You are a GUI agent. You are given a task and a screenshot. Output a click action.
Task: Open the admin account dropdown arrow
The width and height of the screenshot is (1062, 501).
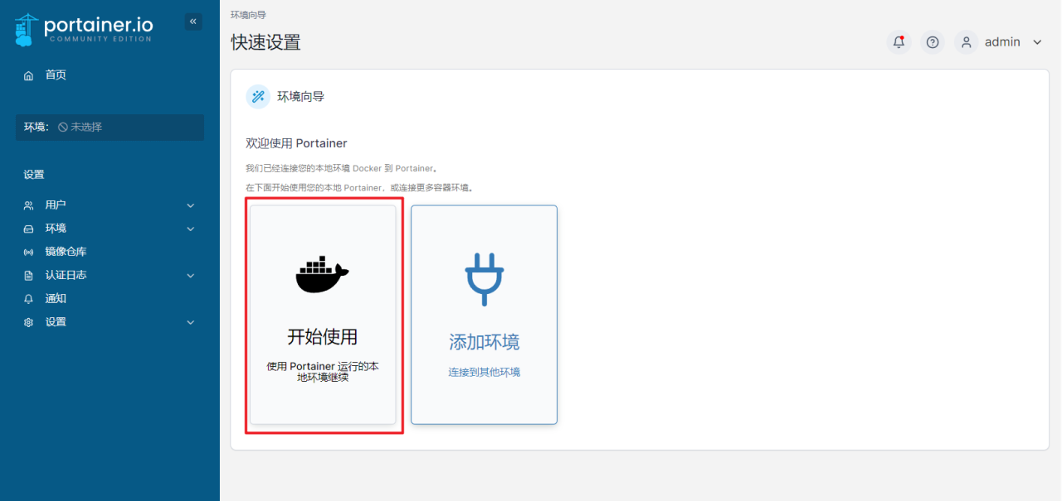click(x=1037, y=42)
